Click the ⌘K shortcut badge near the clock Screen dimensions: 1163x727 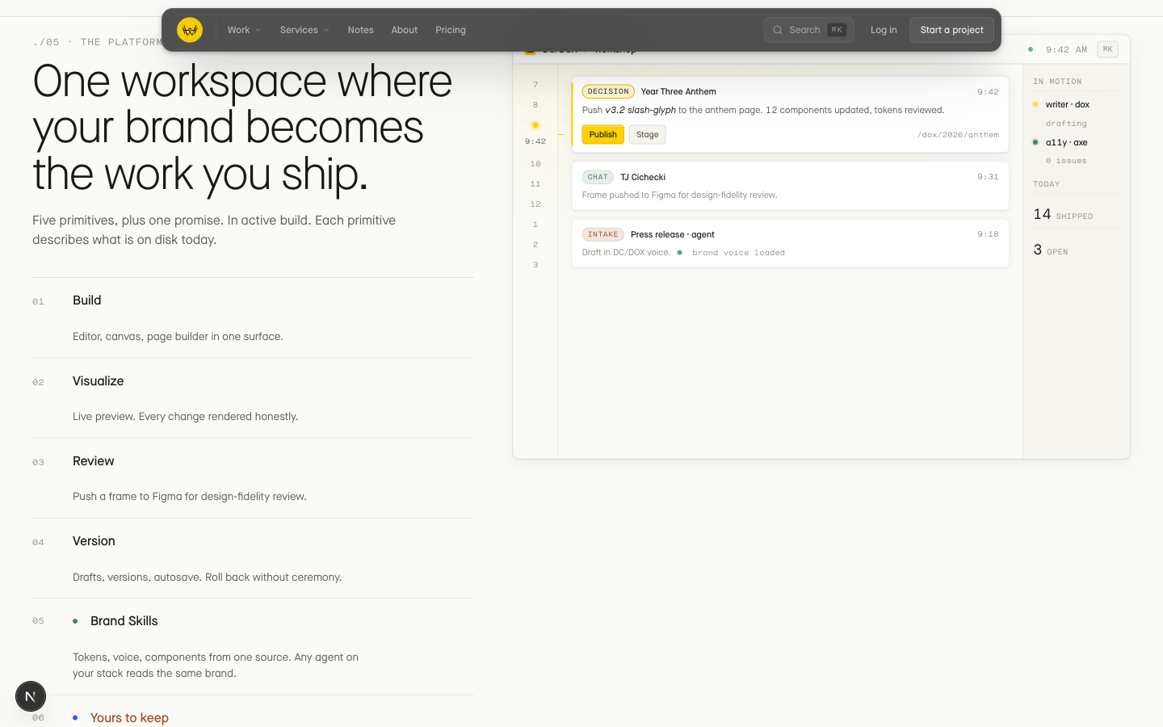1108,49
